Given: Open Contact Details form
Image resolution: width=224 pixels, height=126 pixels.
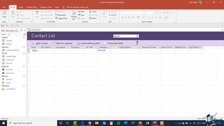Looking at the screenshot, I should pos(11,56).
